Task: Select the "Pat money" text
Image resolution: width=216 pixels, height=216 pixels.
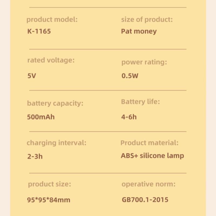Action: coord(139,31)
